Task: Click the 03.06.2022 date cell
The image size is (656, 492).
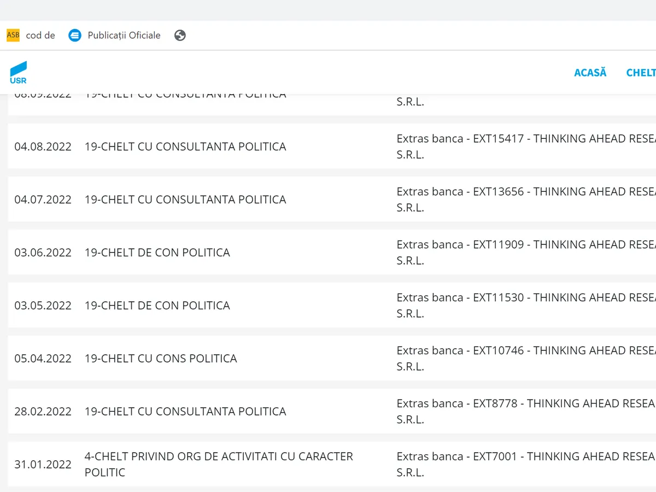Action: click(43, 253)
